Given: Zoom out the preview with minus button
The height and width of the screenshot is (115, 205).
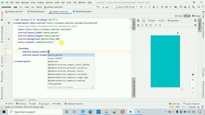Looking at the screenshot, I should 193,84.
